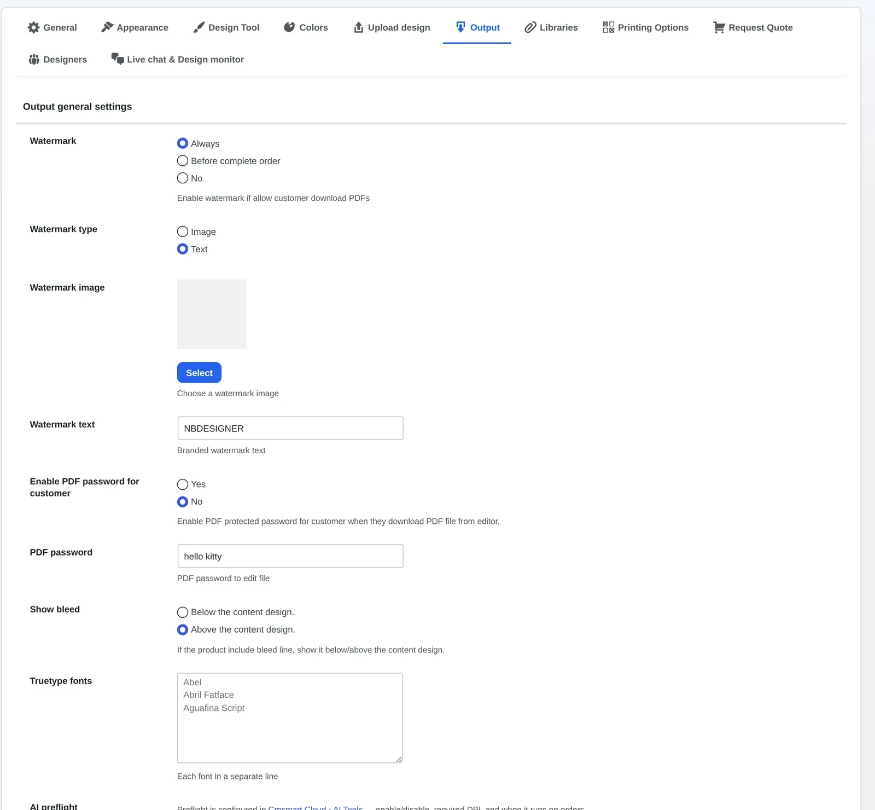
Task: Choose Above the content design bleed
Action: pos(183,630)
